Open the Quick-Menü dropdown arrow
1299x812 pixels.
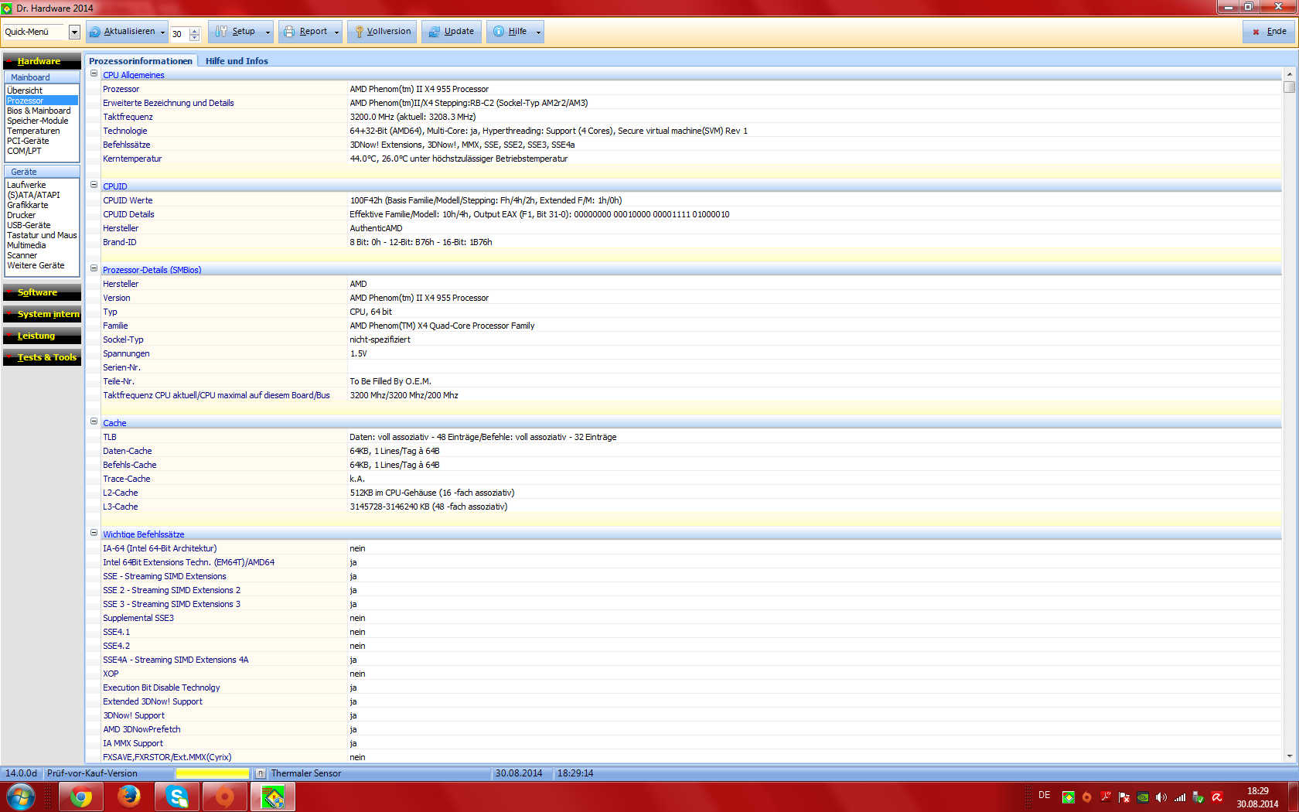[x=74, y=32]
